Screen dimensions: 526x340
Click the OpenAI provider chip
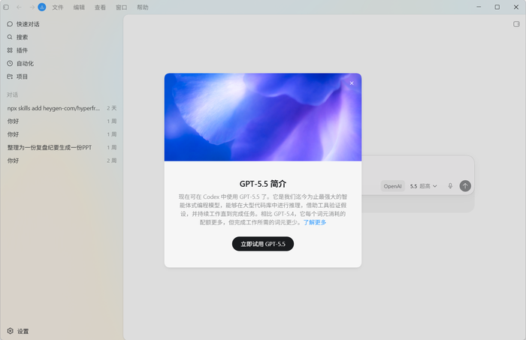point(392,186)
